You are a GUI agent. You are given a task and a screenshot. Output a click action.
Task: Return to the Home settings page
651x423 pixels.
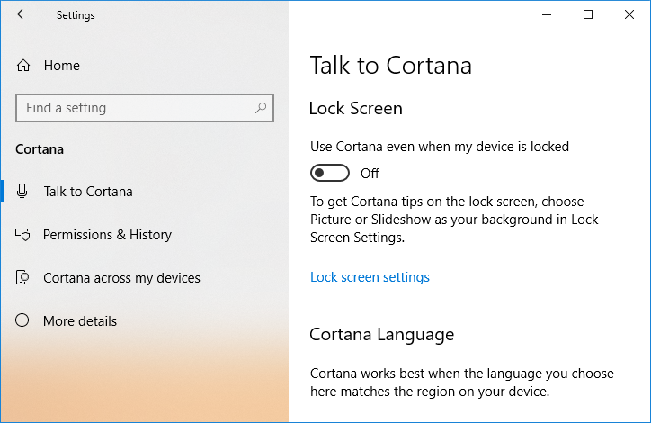[x=61, y=66]
